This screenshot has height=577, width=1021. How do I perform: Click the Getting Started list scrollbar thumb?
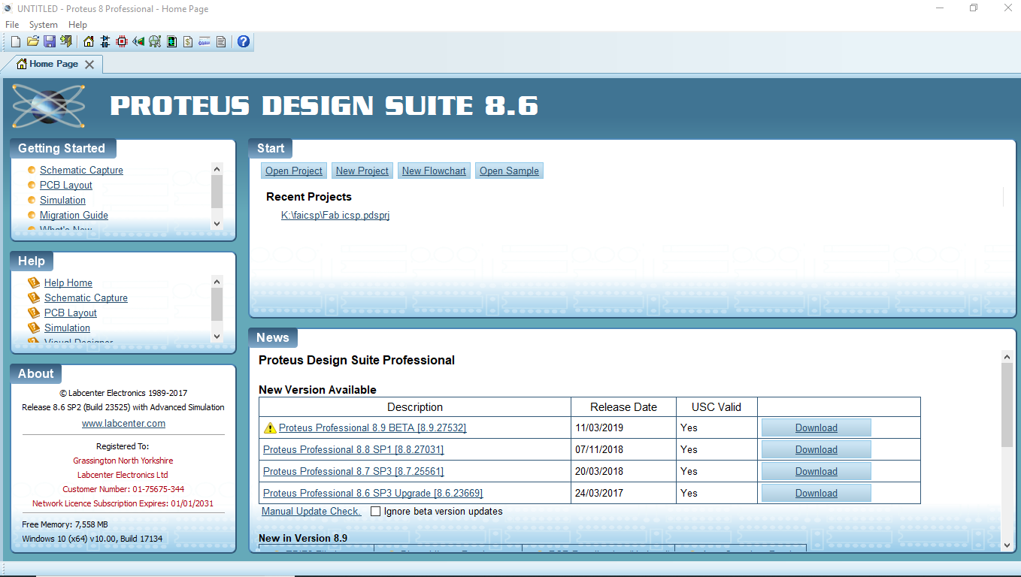click(x=217, y=191)
